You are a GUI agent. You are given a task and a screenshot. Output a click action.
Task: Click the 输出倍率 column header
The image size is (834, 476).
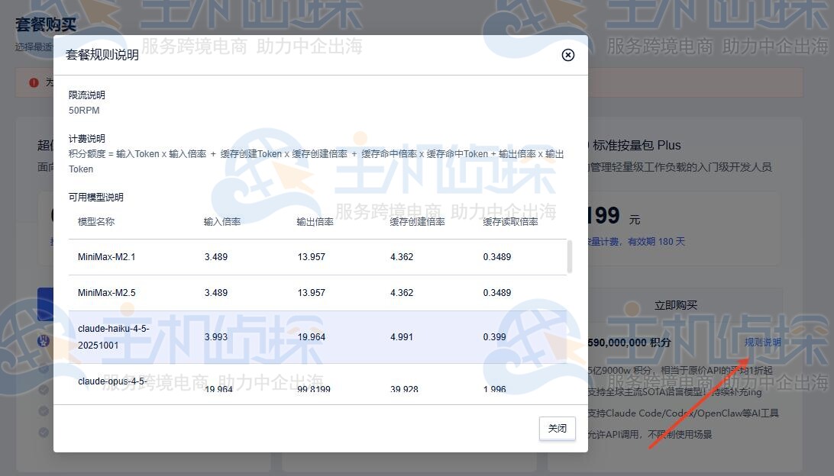pos(315,222)
